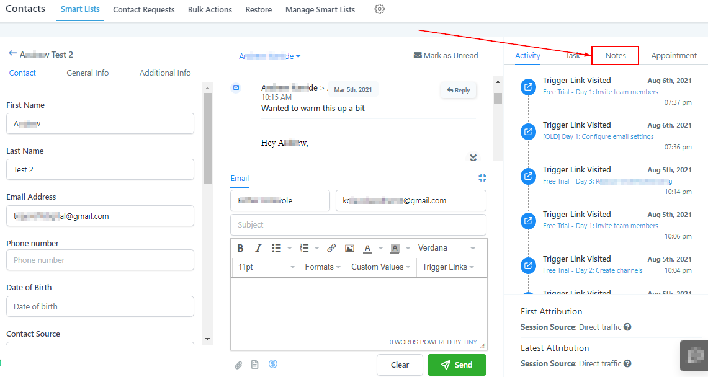Open the text color picker swatch
The height and width of the screenshot is (377, 708).
[x=367, y=248]
